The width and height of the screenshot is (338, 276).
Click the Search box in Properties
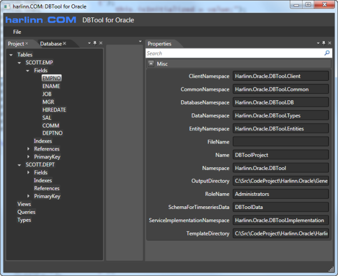click(235, 53)
